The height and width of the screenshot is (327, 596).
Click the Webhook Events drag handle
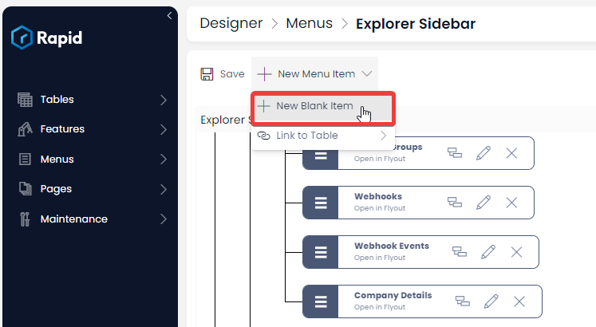tap(321, 252)
